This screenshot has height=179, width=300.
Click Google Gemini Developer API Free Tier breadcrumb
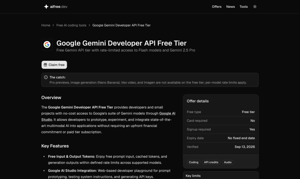[121, 25]
